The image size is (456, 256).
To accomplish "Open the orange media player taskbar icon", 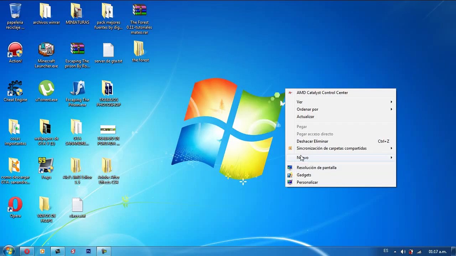I will click(x=42, y=251).
